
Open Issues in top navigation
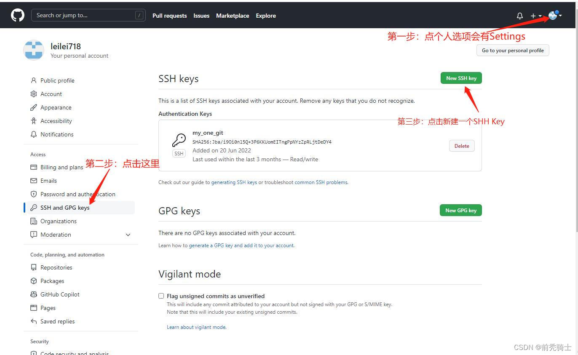pyautogui.click(x=201, y=16)
